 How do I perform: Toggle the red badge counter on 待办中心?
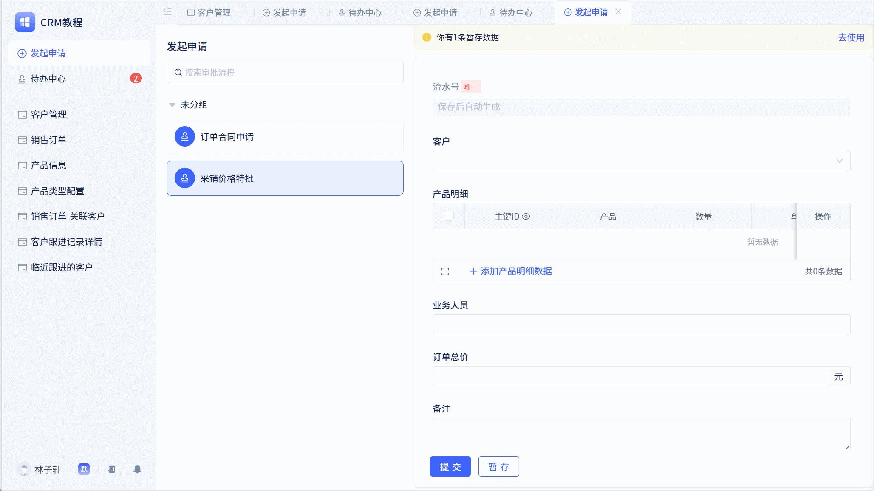tap(136, 78)
